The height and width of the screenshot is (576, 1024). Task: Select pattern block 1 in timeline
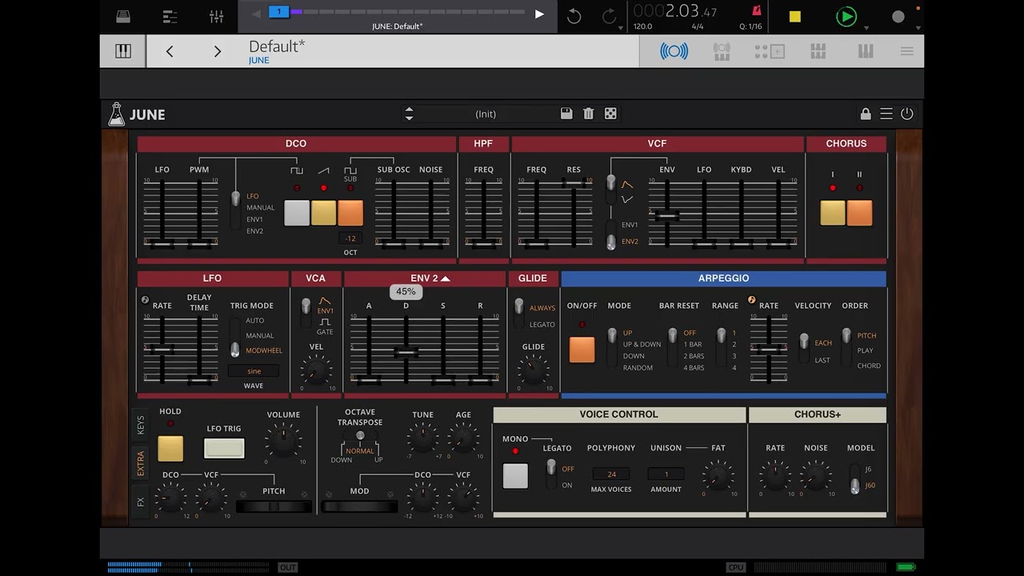pyautogui.click(x=279, y=12)
